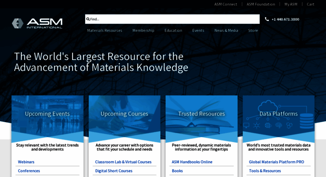This screenshot has height=177, width=326.
Task: Open the Conferences link
Action: [29, 171]
